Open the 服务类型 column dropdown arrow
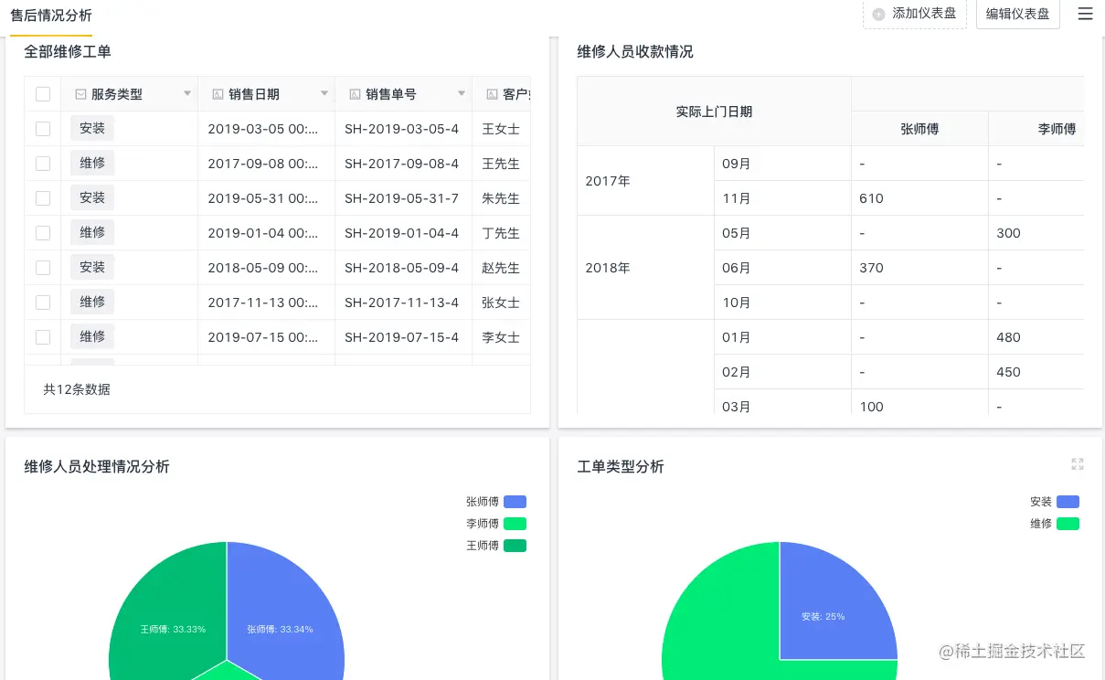The image size is (1105, 680). [x=187, y=94]
